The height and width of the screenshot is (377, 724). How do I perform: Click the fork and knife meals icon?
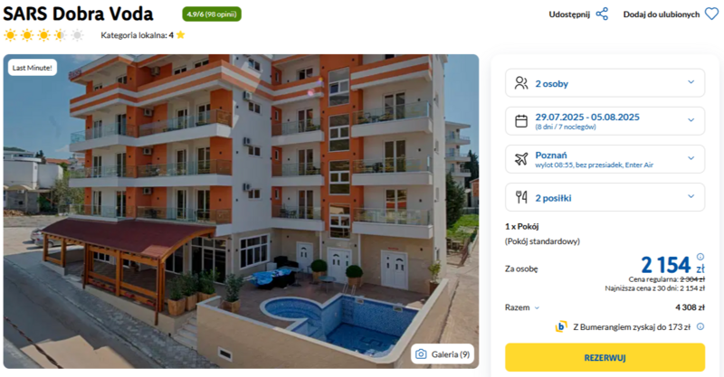[x=521, y=197]
